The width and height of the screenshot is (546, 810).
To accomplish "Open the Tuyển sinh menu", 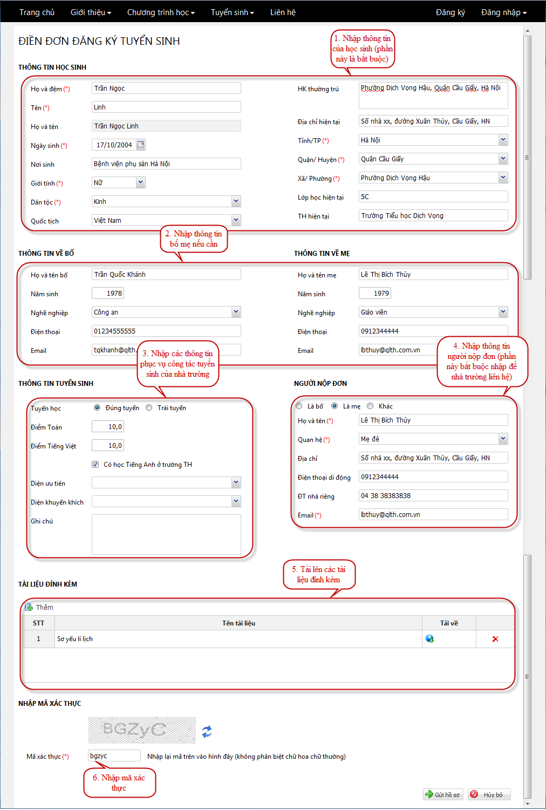I will click(x=233, y=12).
